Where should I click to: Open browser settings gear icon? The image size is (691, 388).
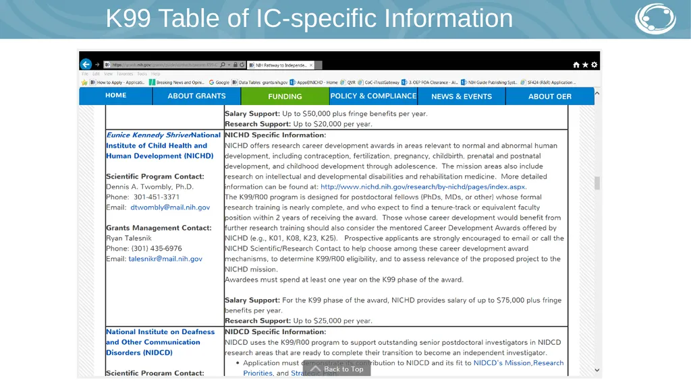click(594, 65)
